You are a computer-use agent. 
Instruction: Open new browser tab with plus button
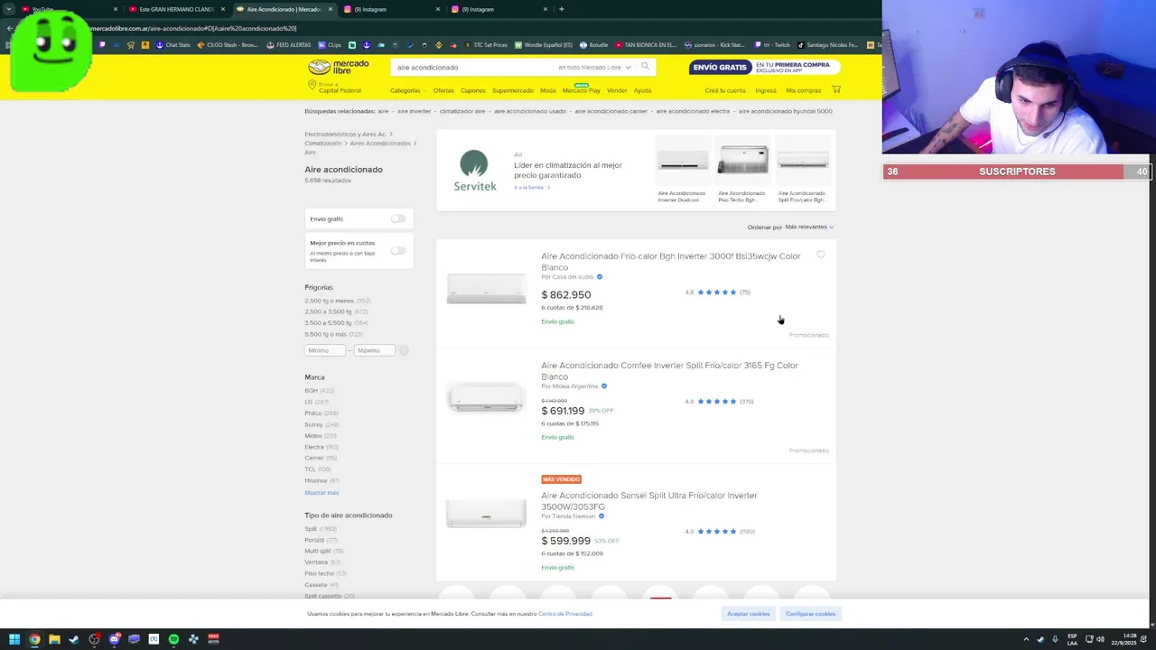[562, 9]
